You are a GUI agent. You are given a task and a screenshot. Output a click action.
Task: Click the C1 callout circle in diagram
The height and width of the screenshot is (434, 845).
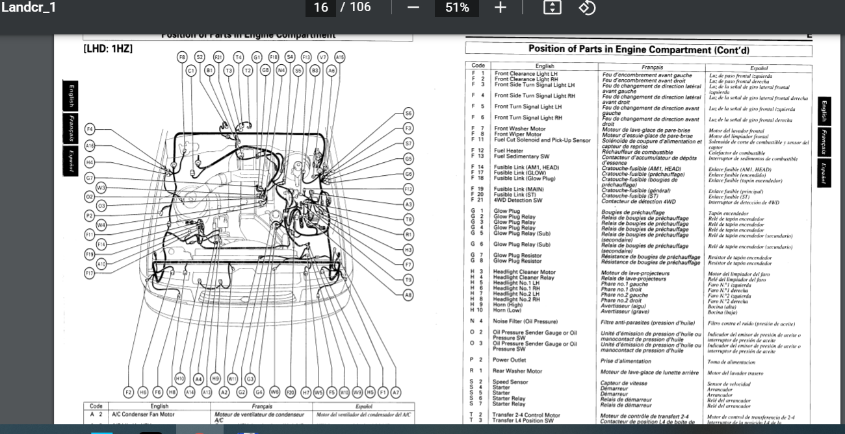coord(191,70)
